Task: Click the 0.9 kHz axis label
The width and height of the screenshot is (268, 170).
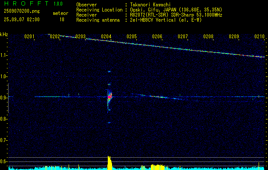Action: click(x=3, y=98)
